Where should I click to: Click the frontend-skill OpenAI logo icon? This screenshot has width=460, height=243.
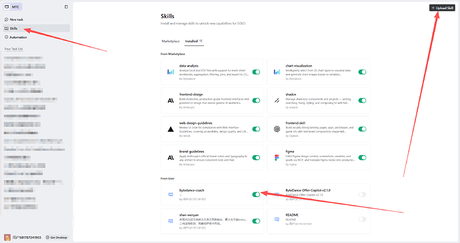coord(277,129)
